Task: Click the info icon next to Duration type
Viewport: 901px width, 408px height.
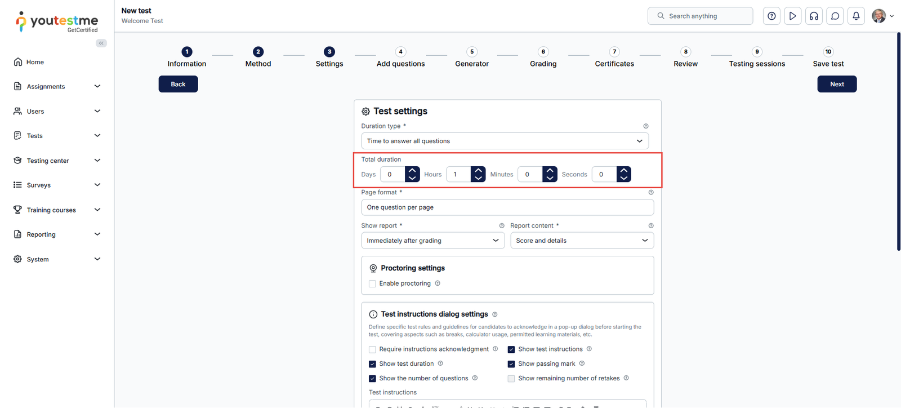Action: click(646, 126)
